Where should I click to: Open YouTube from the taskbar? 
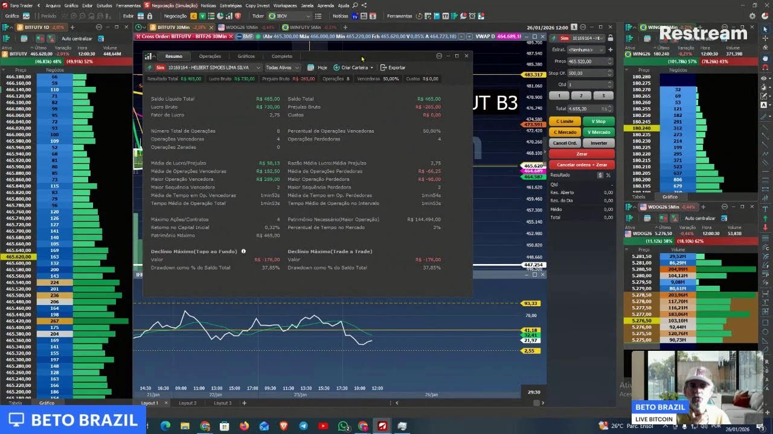click(x=323, y=427)
